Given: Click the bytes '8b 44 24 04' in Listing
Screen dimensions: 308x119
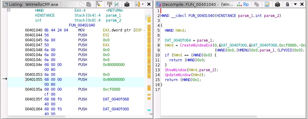Looking at the screenshot, I should pos(56,30).
